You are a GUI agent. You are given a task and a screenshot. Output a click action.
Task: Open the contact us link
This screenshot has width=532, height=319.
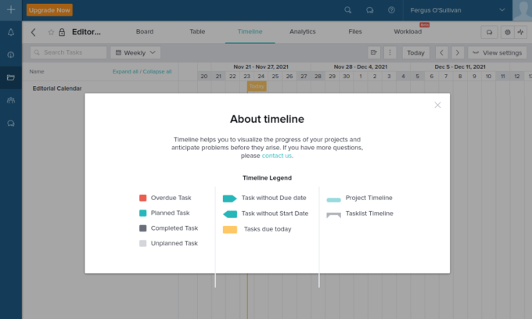(276, 156)
